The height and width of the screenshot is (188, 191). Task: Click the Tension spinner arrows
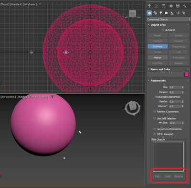tap(183, 92)
